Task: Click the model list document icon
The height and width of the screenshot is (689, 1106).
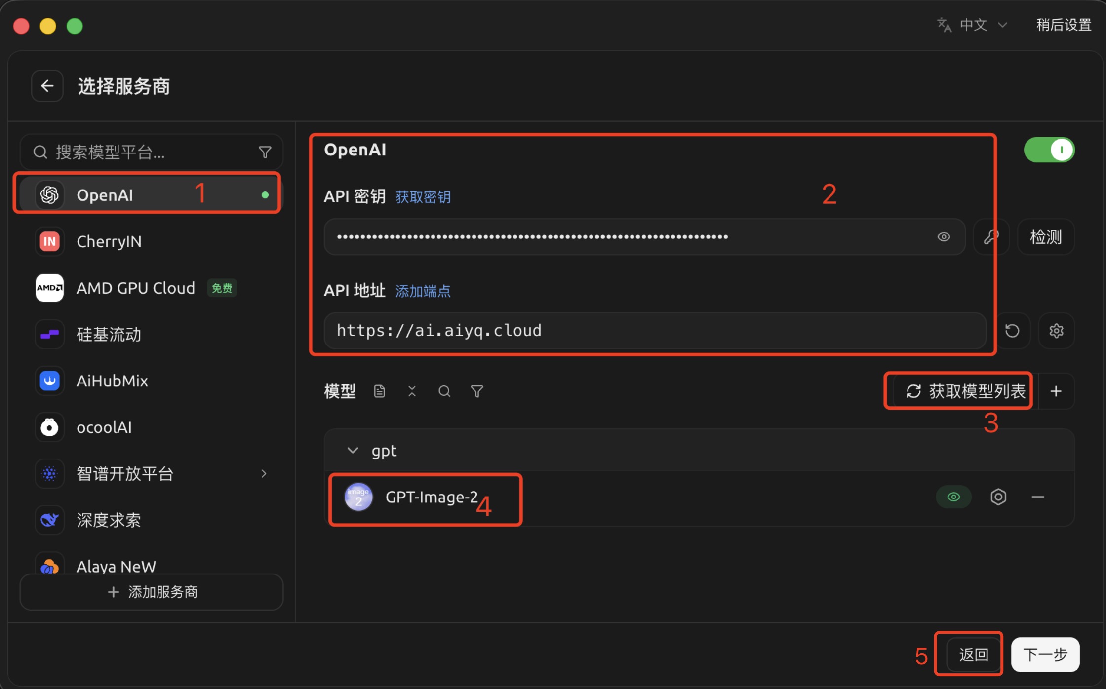Action: (x=379, y=391)
